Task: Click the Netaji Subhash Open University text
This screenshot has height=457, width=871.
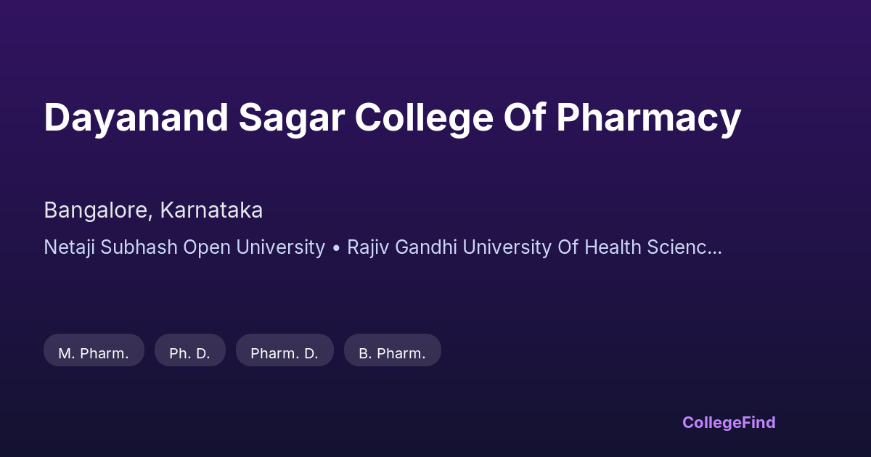Action: [x=184, y=247]
